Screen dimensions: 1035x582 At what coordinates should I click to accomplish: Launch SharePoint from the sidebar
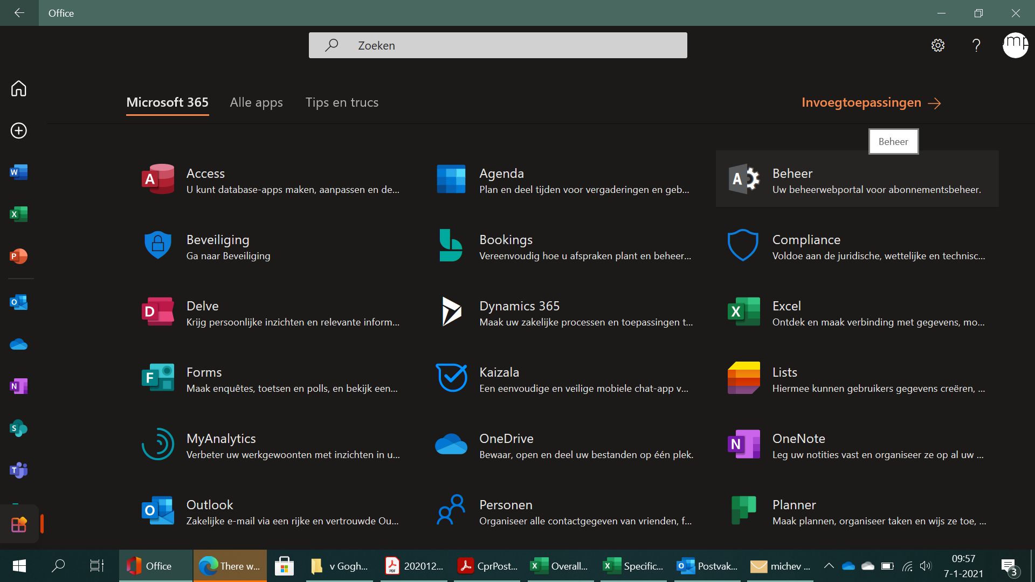coord(19,428)
